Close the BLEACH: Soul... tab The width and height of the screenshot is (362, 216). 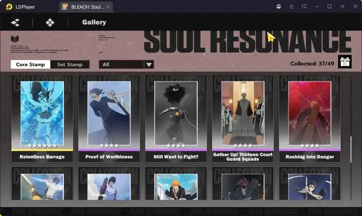click(x=108, y=7)
